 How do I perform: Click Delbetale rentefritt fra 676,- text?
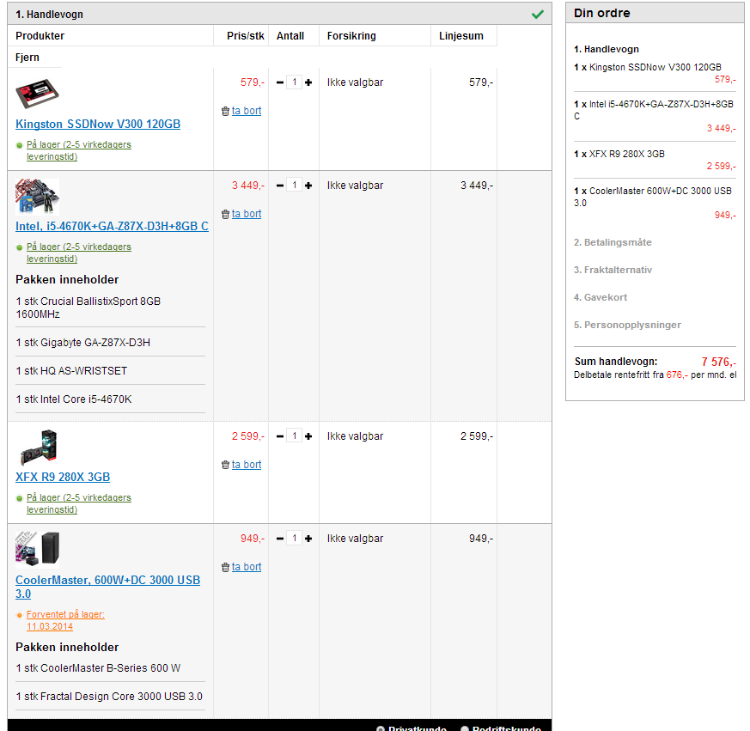655,375
